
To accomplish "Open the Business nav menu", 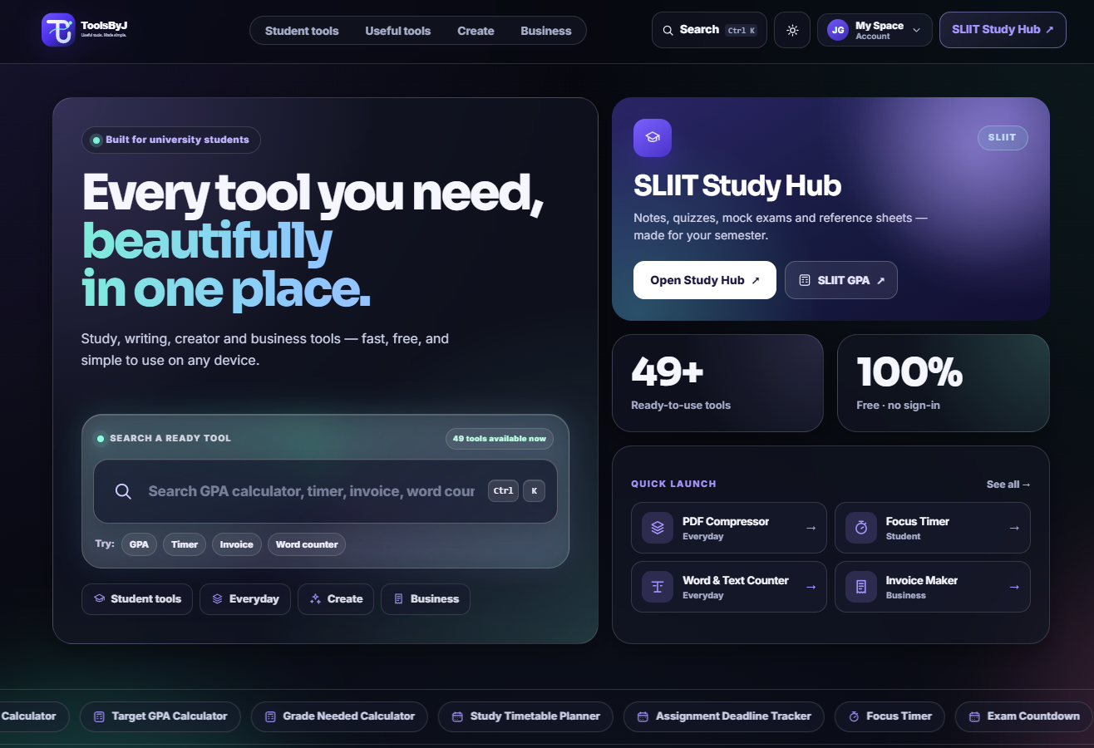I will [546, 31].
